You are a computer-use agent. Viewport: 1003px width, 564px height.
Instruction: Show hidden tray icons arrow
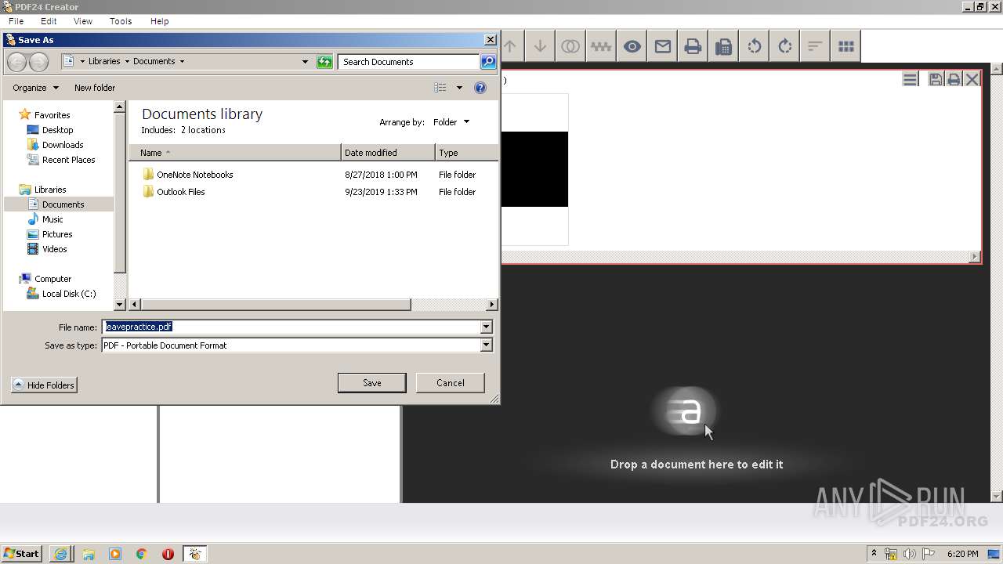pyautogui.click(x=874, y=554)
